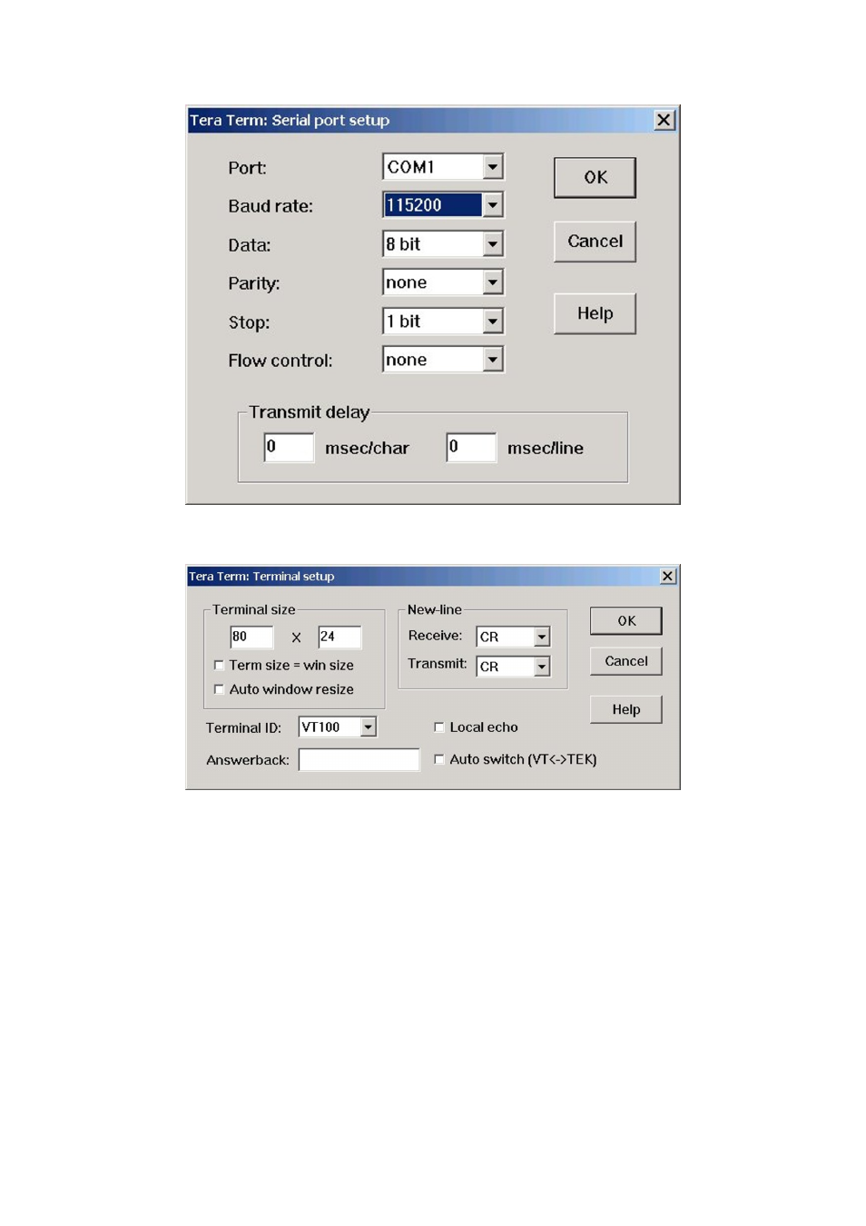866x1226 pixels.
Task: Click the 'Receive:' label
Action: tap(435, 636)
